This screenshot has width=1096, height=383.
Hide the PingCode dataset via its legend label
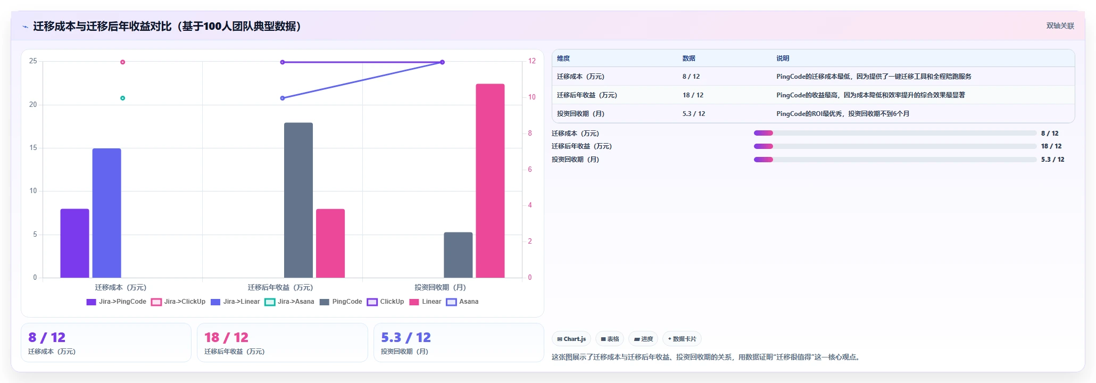tap(341, 302)
